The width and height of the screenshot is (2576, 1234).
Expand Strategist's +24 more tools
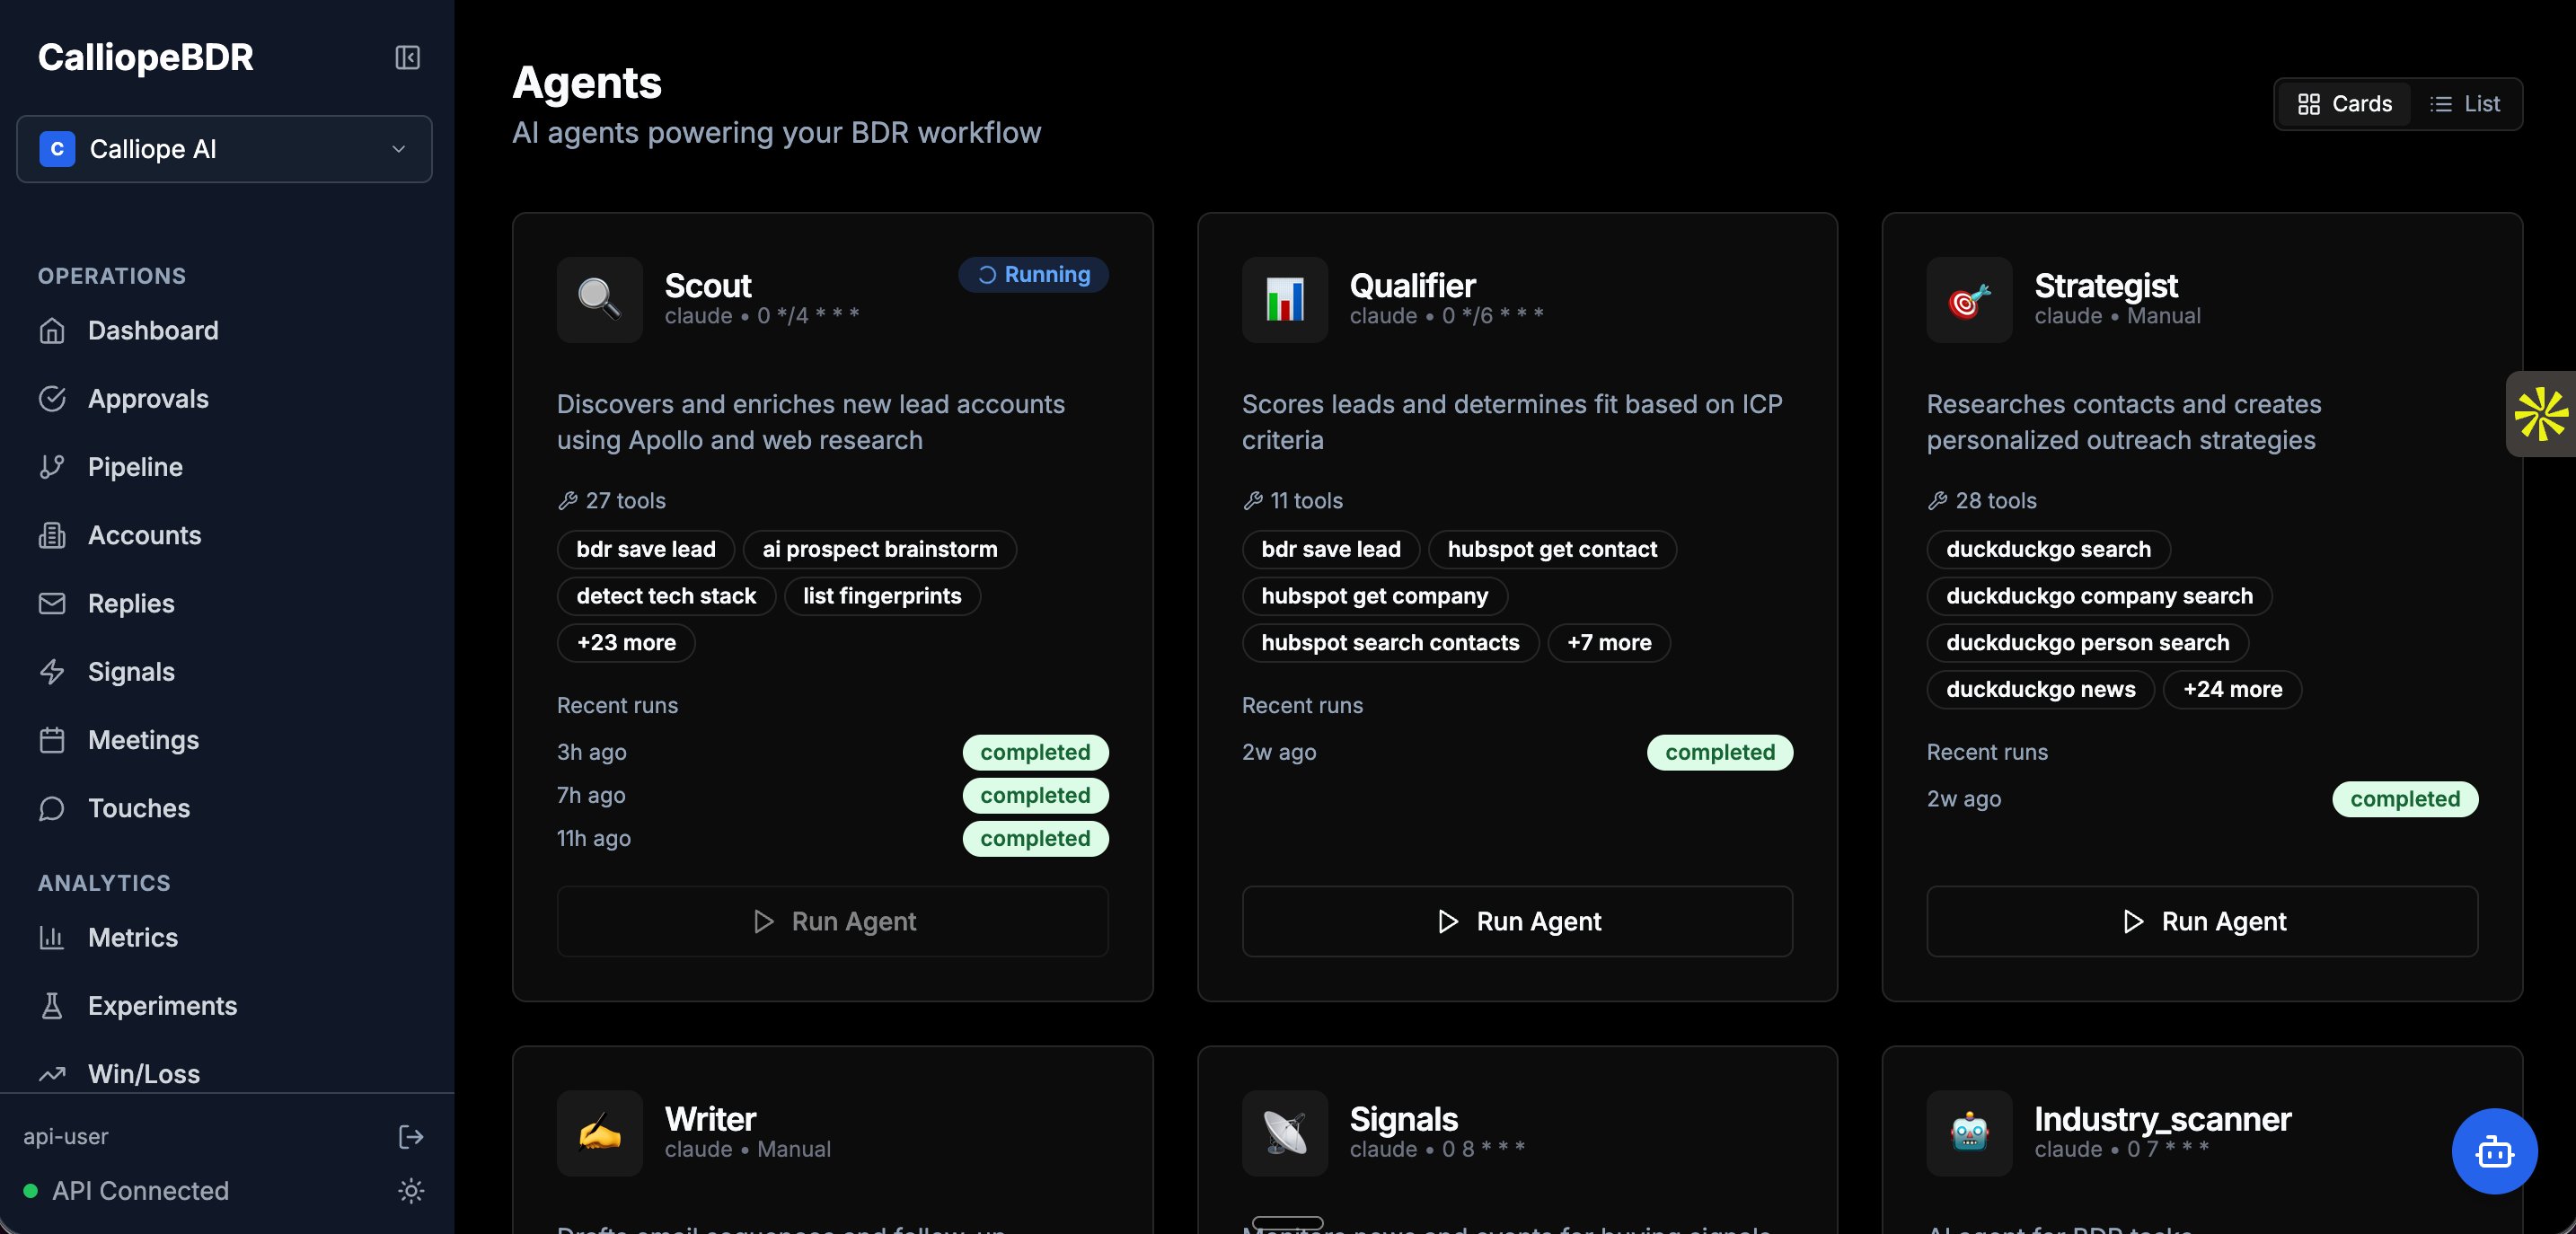pos(2232,689)
